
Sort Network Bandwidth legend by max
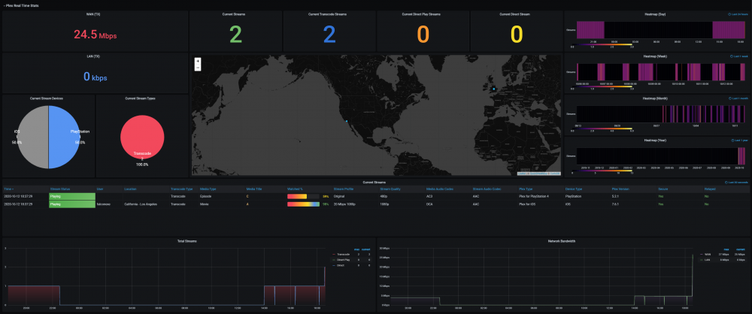pos(725,249)
